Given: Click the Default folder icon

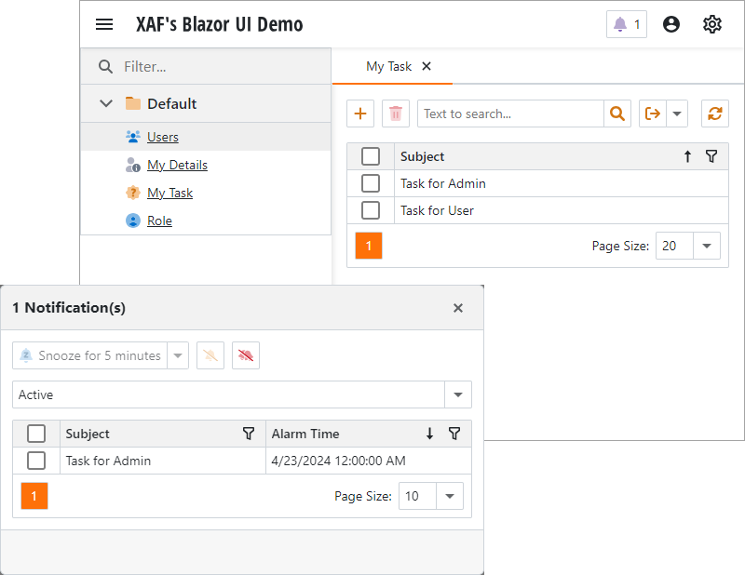Looking at the screenshot, I should [x=133, y=103].
